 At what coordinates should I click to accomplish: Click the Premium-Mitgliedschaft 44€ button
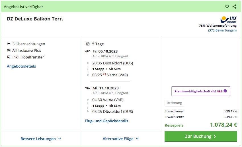coord(200,91)
